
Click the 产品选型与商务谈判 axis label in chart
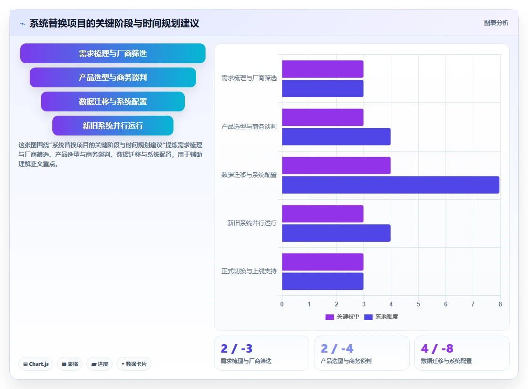tap(249, 127)
